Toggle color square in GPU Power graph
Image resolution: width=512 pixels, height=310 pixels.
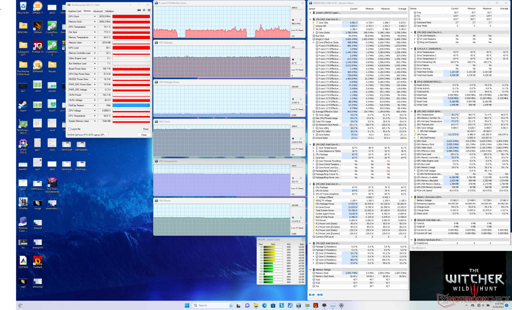coord(293,218)
